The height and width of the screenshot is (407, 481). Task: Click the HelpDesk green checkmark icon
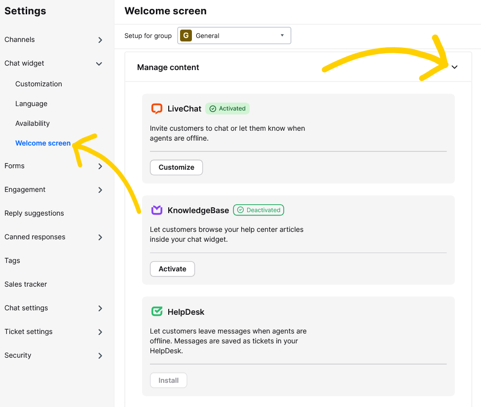click(157, 312)
